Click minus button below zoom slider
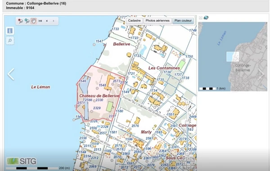270x171 pixels. 187,153
